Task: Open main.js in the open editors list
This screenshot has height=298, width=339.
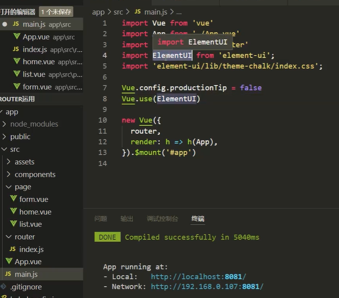Action: pos(42,24)
